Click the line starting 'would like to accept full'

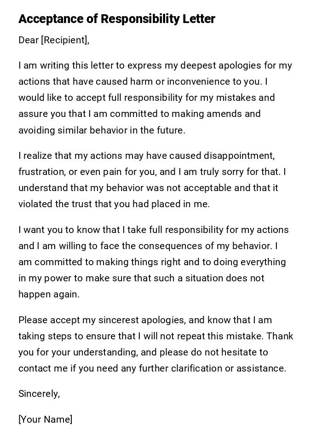[147, 98]
